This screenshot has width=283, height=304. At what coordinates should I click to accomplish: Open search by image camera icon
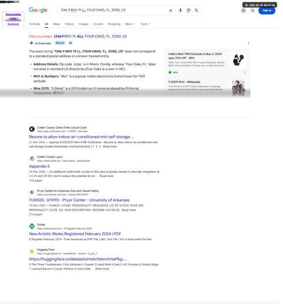(x=188, y=10)
